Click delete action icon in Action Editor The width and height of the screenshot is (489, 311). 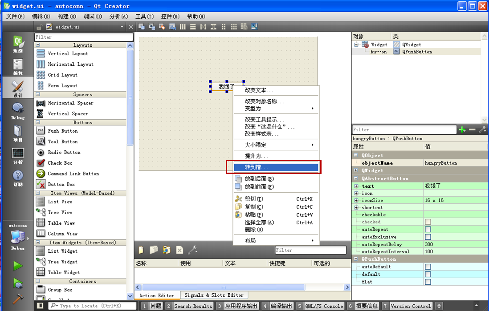point(179,250)
